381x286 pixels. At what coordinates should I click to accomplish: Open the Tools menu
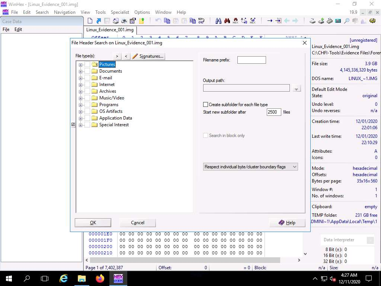pyautogui.click(x=100, y=12)
